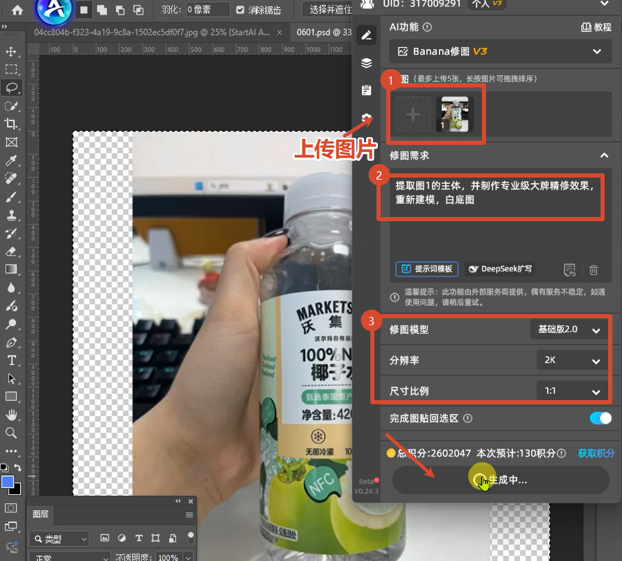Select the Hand tool
The height and width of the screenshot is (561, 622).
point(11,415)
